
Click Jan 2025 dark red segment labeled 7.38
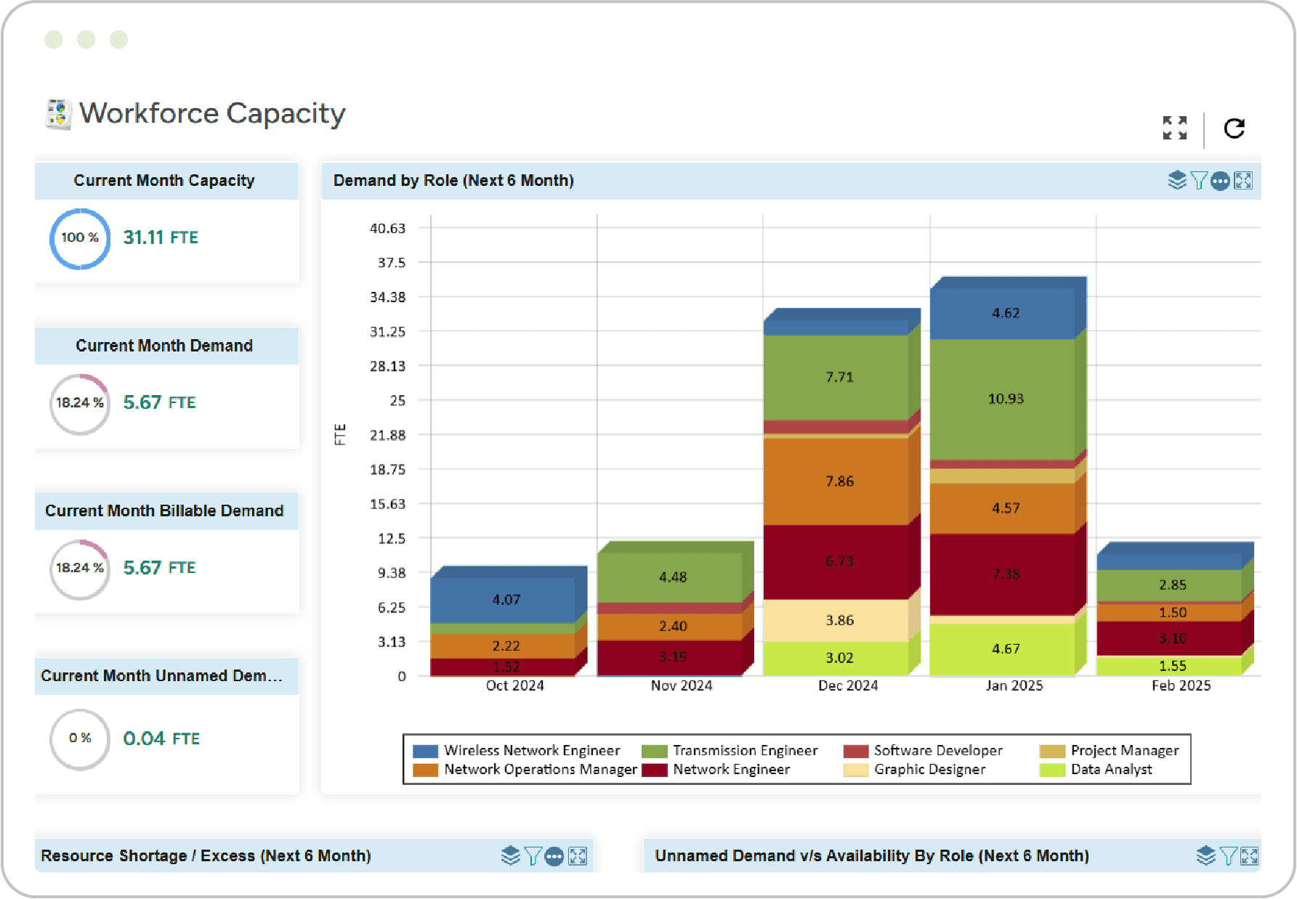click(1003, 574)
